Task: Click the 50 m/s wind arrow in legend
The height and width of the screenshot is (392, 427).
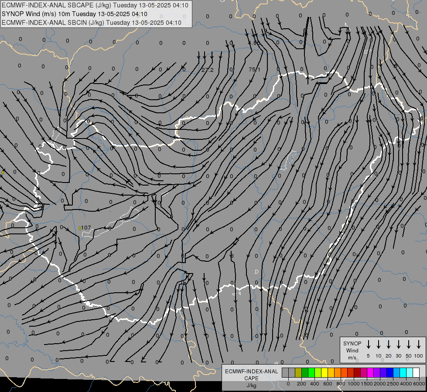Action: [409, 345]
